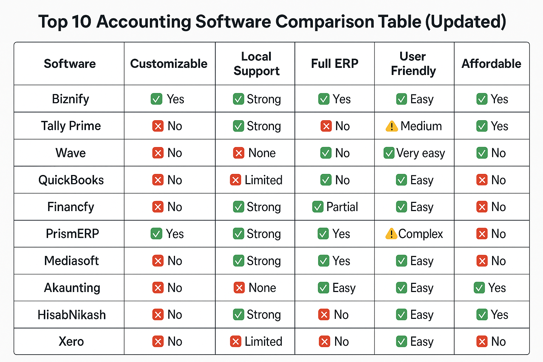Click red X in HisabNikash Customizable cell
The width and height of the screenshot is (543, 362).
point(158,315)
